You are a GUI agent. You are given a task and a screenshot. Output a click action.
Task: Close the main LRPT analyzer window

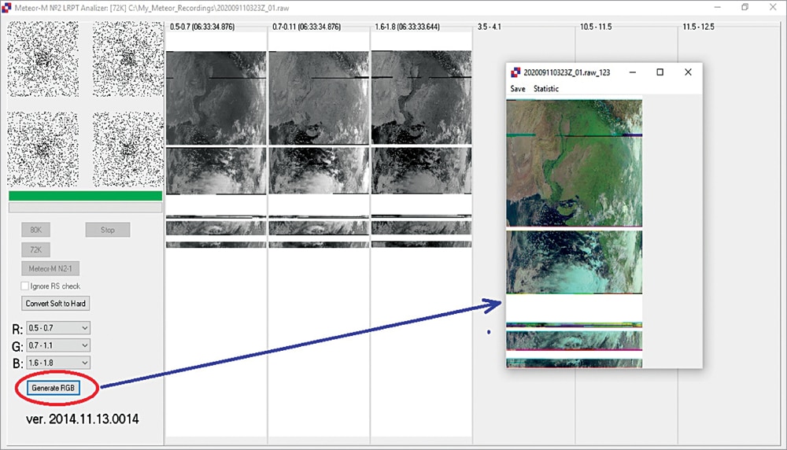[775, 6]
